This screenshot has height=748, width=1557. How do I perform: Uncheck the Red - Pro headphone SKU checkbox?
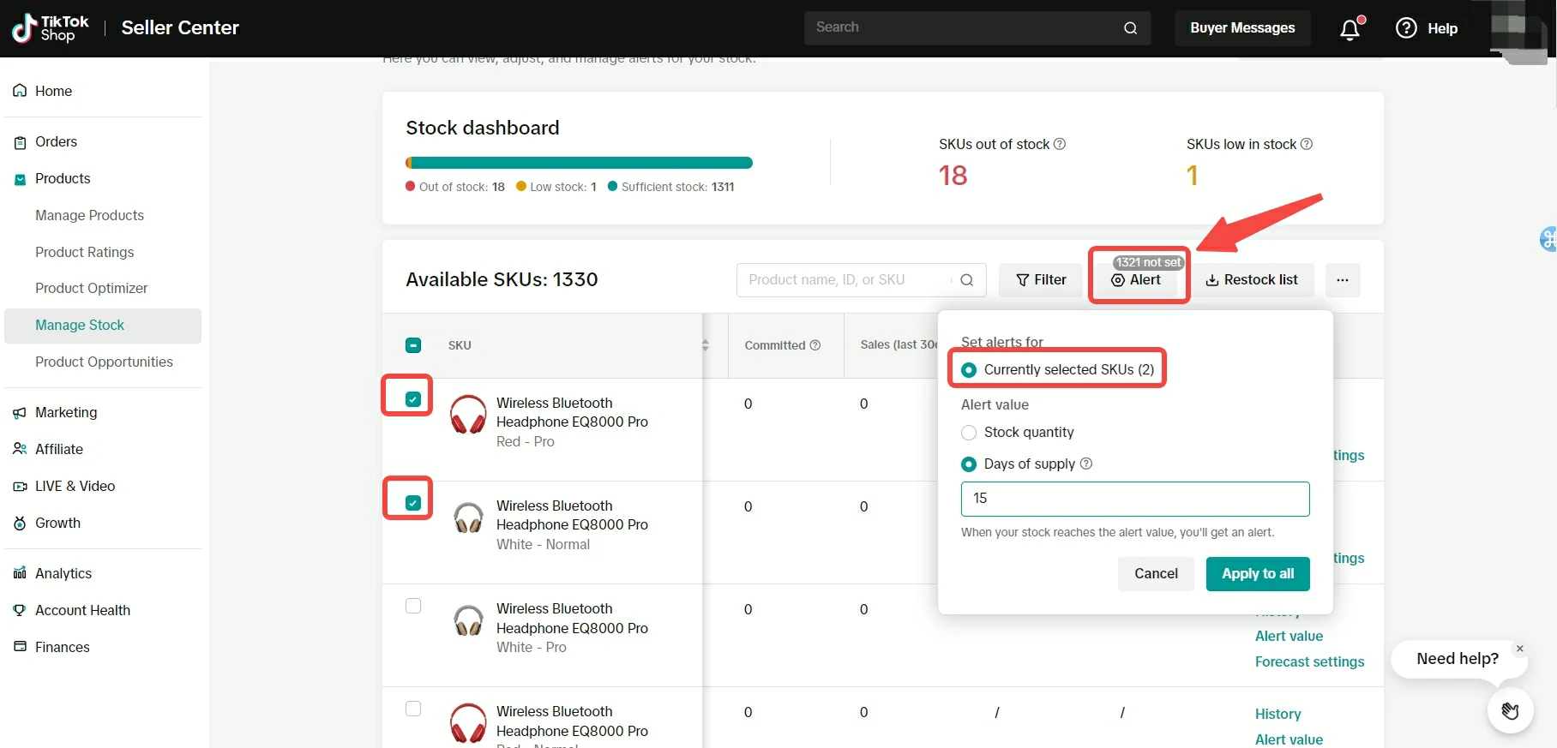[x=413, y=399]
